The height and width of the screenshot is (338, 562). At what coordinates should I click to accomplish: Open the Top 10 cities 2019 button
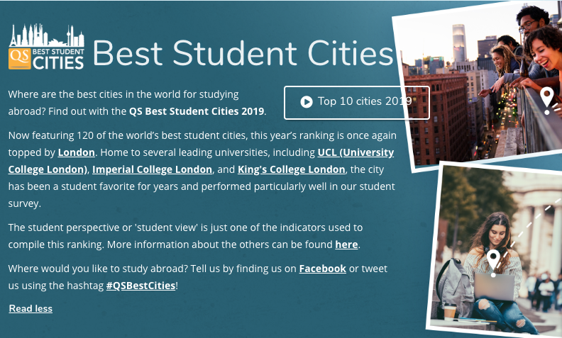pyautogui.click(x=356, y=102)
